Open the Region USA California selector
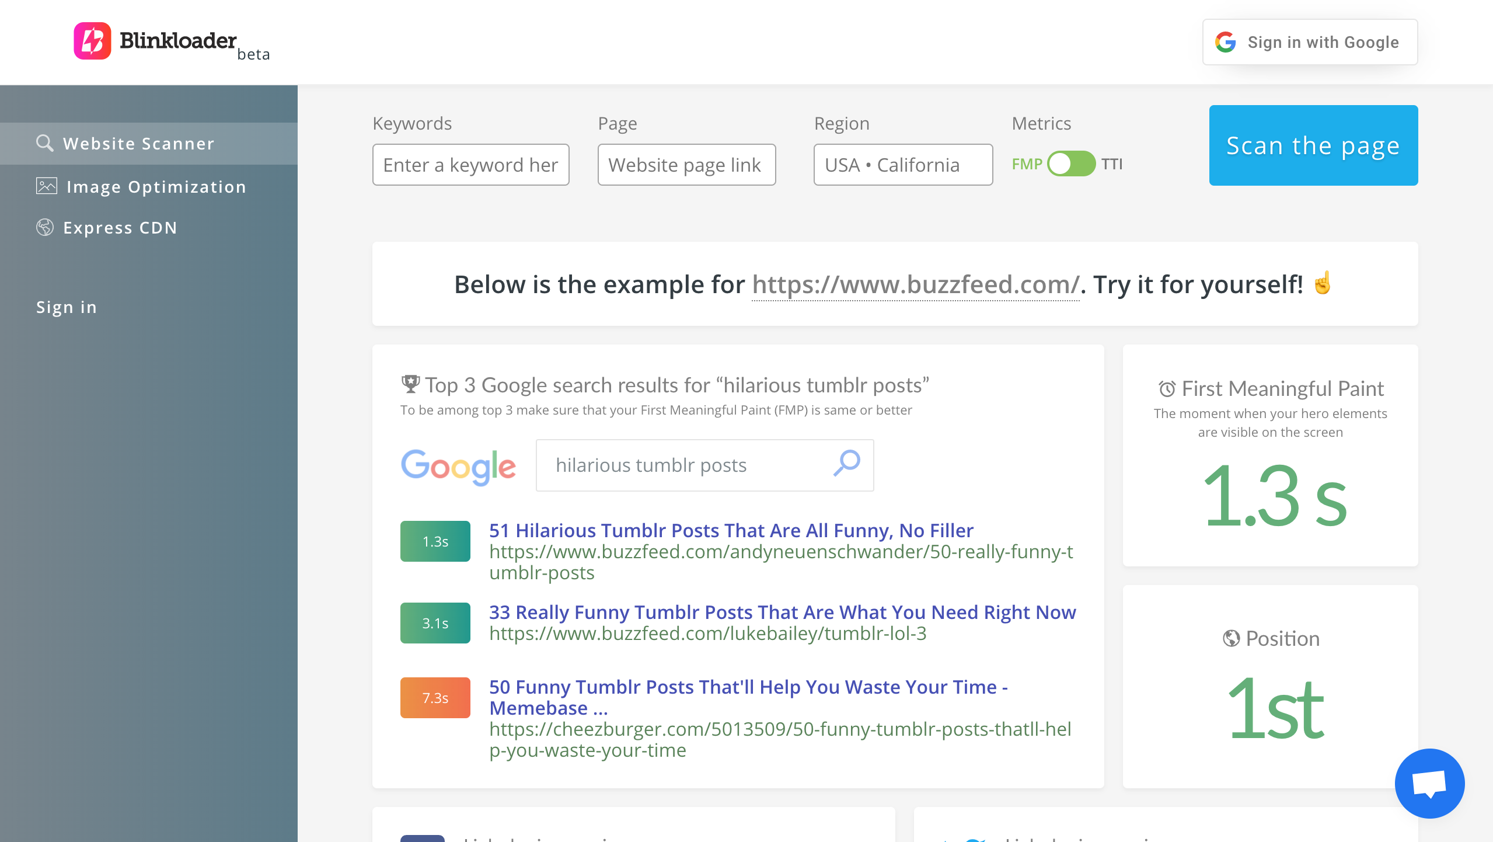Viewport: 1493px width, 842px height. [x=903, y=165]
